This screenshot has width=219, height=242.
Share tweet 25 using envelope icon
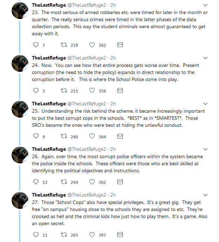(x=120, y=136)
